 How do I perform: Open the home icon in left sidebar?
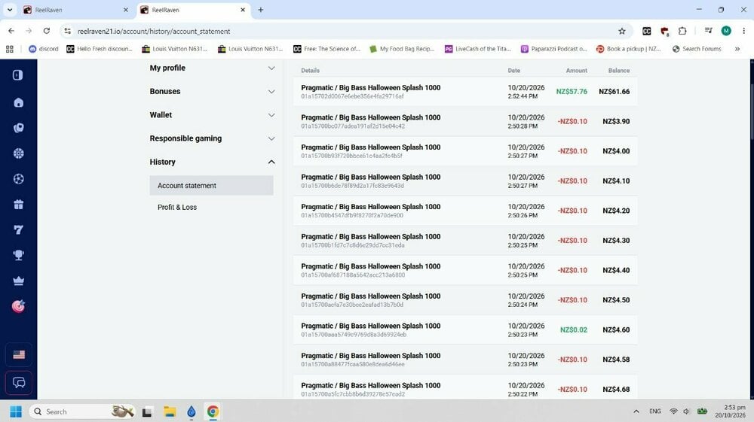click(18, 102)
